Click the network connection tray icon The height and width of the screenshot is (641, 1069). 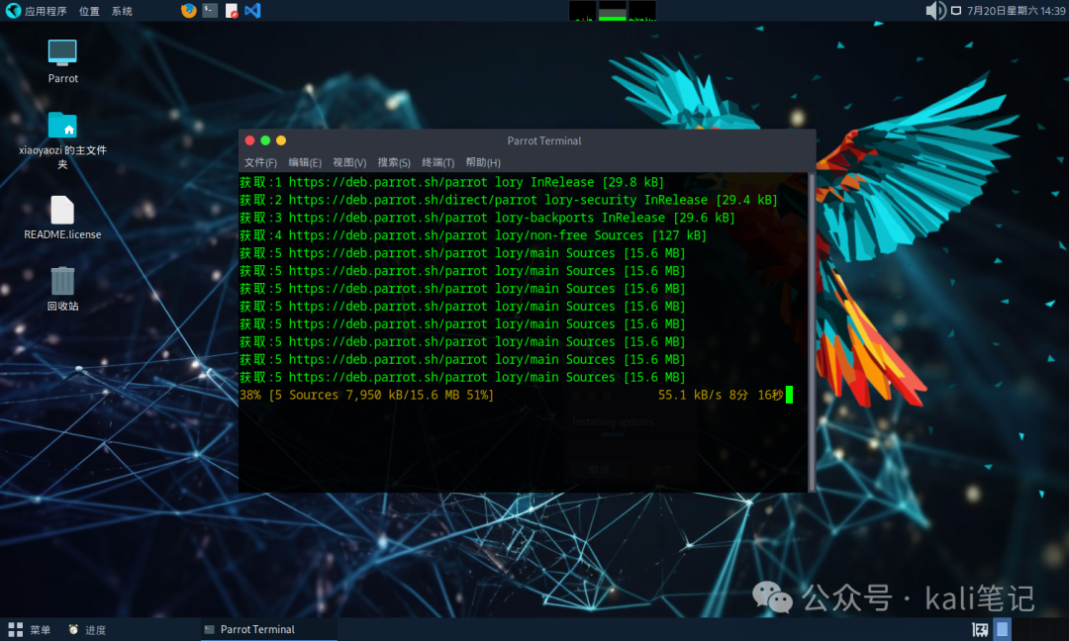pyautogui.click(x=956, y=10)
